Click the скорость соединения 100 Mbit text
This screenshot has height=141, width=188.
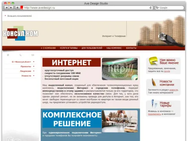click(63, 73)
